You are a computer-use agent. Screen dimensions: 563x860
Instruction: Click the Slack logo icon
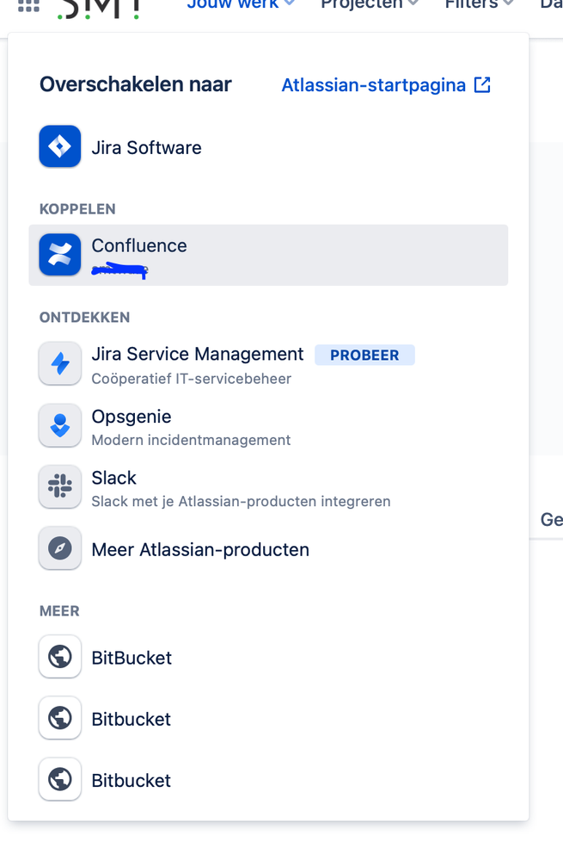tap(59, 486)
